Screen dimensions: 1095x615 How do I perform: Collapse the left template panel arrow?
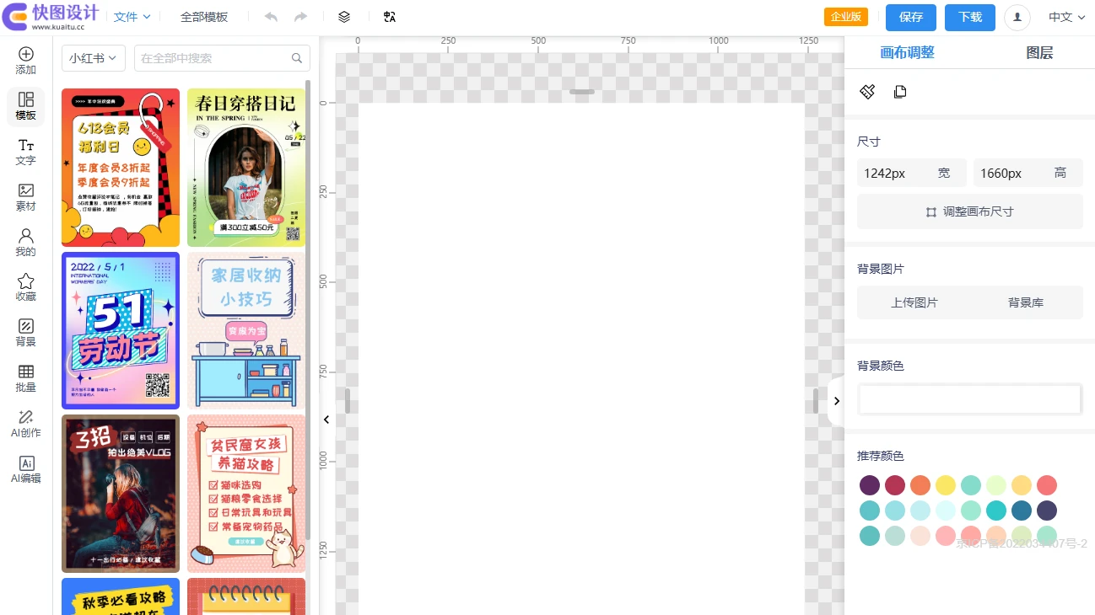coord(326,419)
